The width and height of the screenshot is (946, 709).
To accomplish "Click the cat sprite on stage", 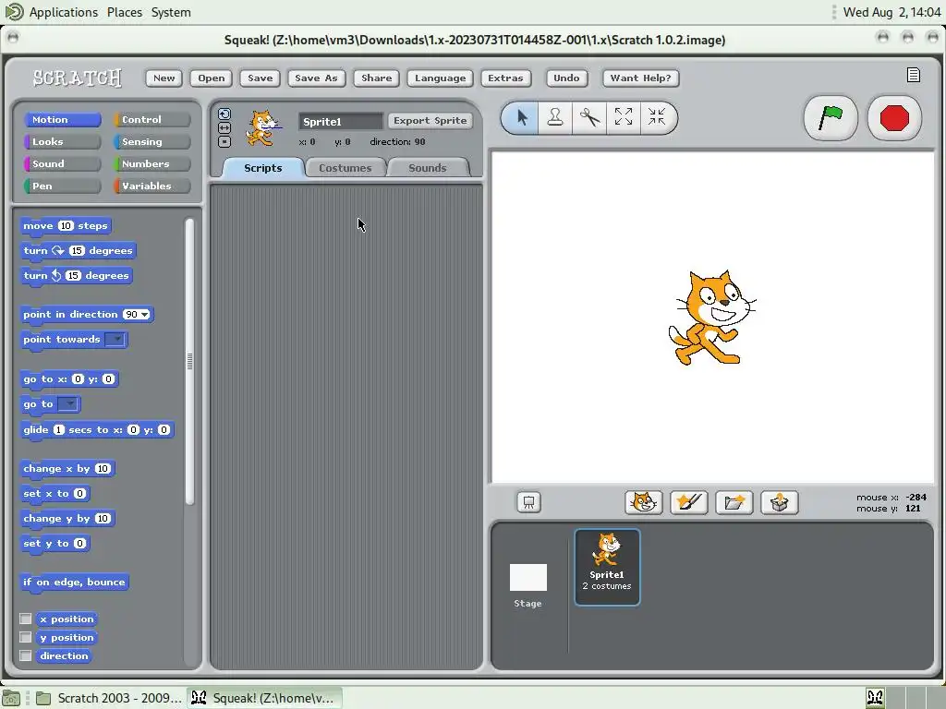I will [712, 318].
